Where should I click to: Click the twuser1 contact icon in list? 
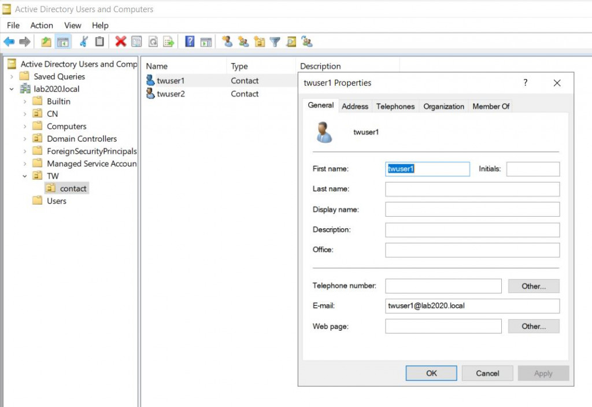[150, 80]
